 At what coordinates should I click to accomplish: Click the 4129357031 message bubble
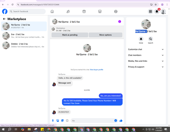[64, 112]
